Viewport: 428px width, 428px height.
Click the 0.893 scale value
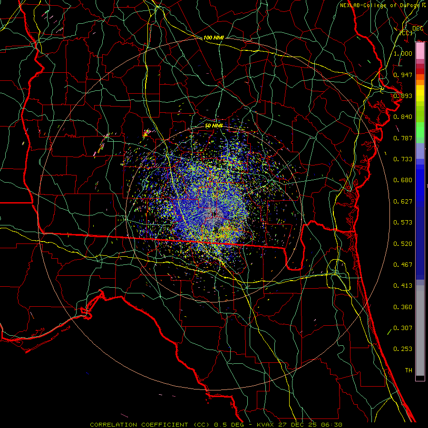[403, 96]
